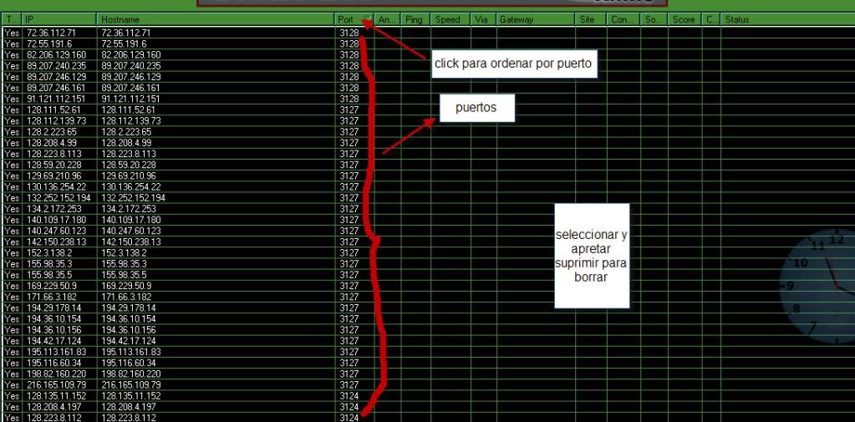The width and height of the screenshot is (855, 422).
Task: Select 128.112.139.73 in the Hostname column
Action: pyautogui.click(x=131, y=120)
